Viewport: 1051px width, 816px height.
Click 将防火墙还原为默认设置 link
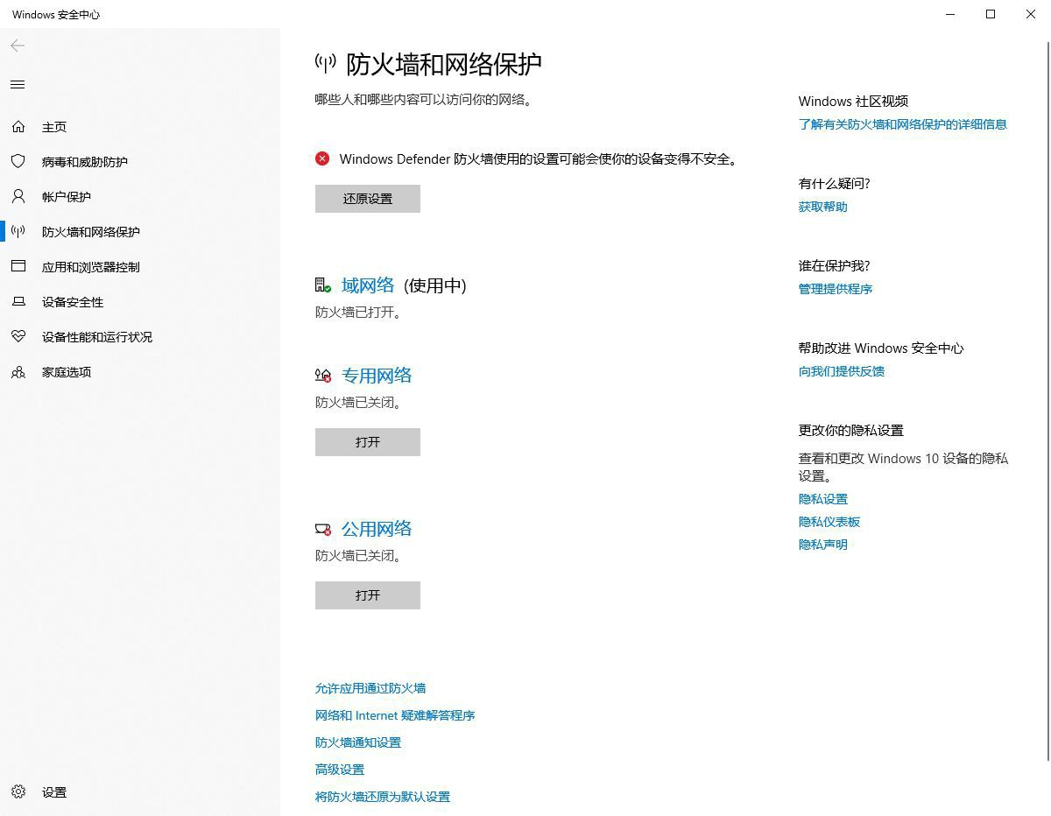click(383, 797)
